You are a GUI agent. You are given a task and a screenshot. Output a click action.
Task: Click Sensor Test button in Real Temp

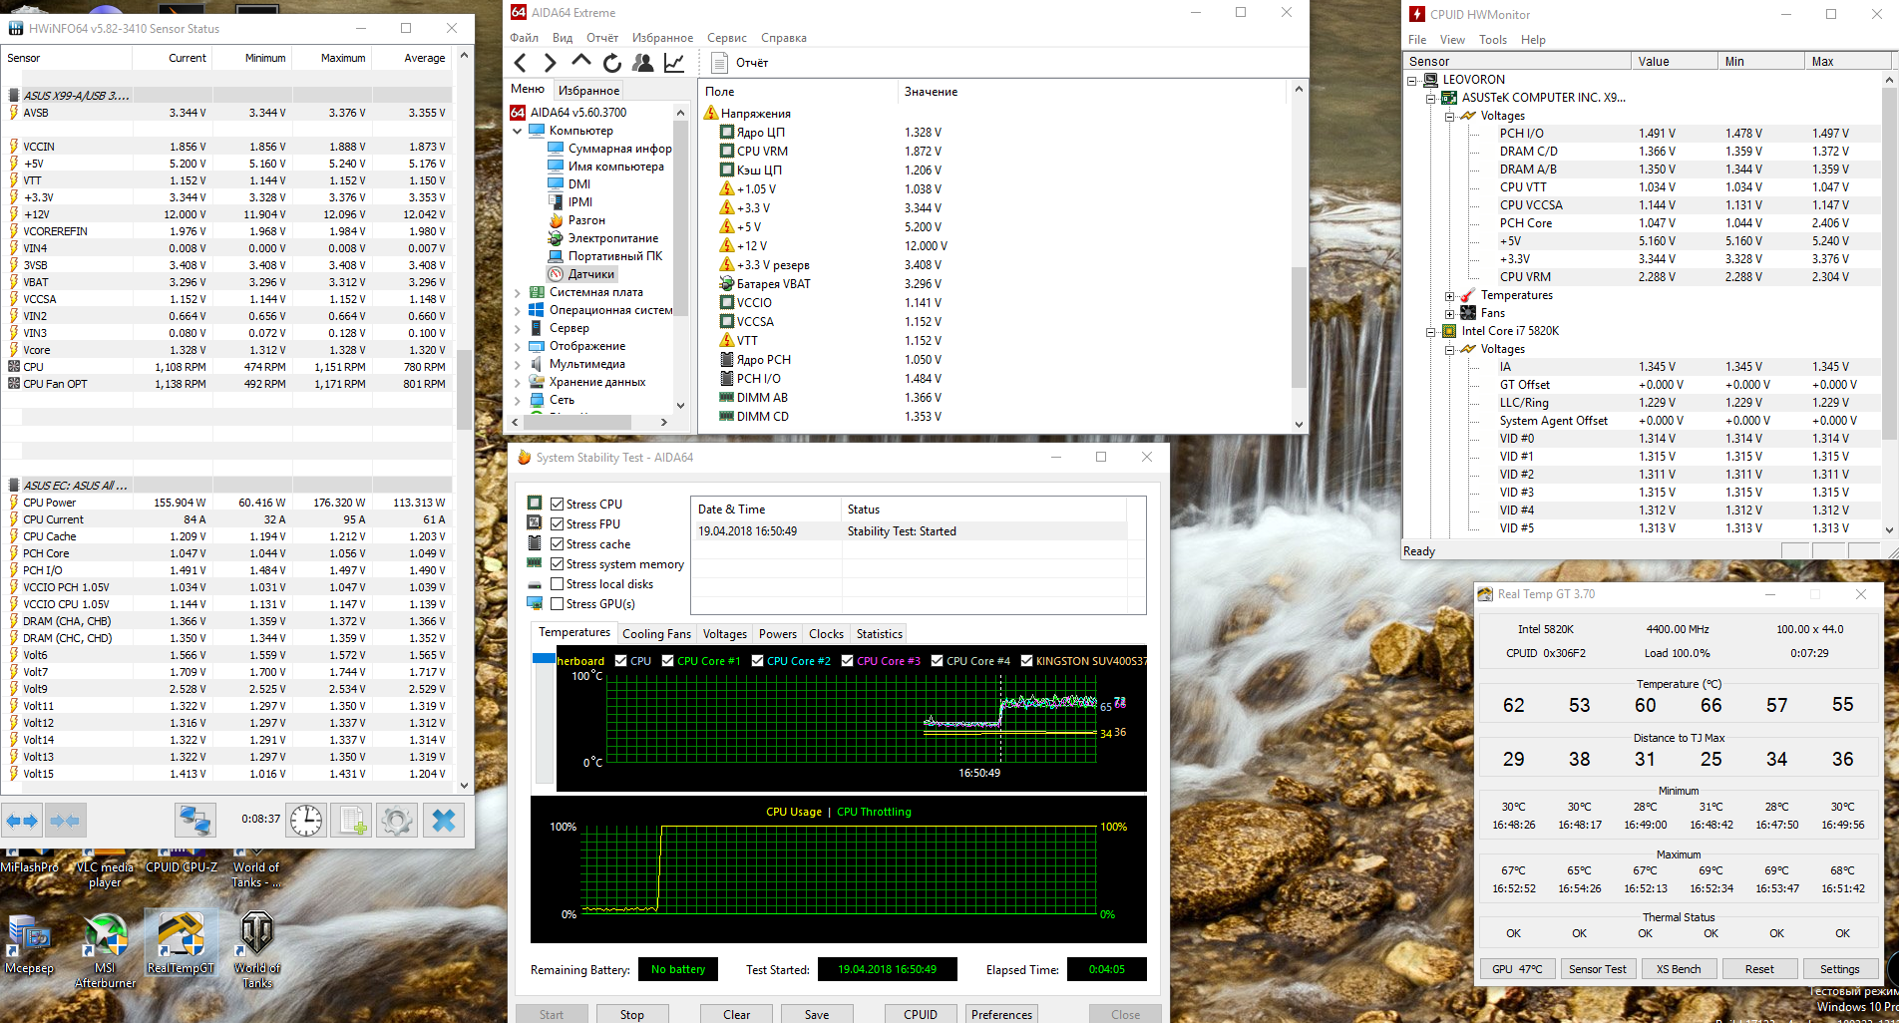pyautogui.click(x=1598, y=969)
